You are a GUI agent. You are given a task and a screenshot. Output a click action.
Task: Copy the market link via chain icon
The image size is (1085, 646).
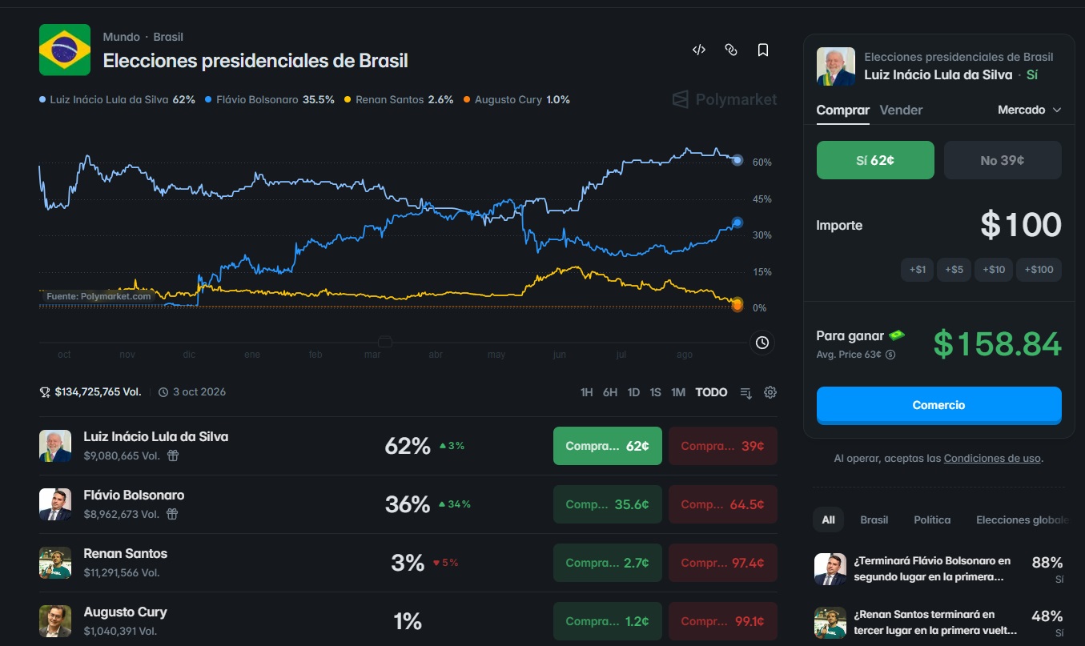click(731, 50)
